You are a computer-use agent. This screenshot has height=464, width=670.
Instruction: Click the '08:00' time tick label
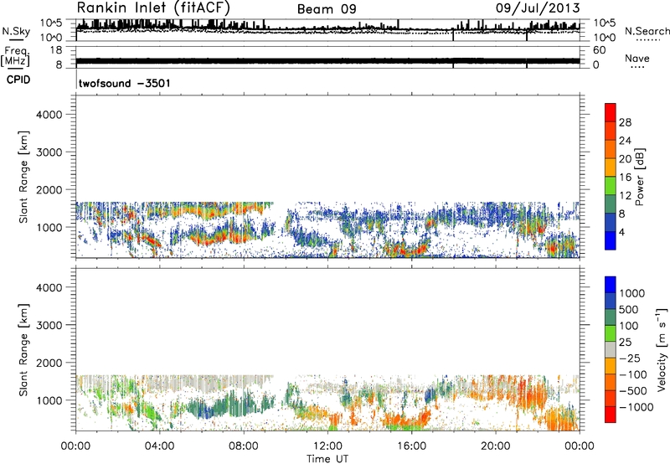click(x=244, y=446)
